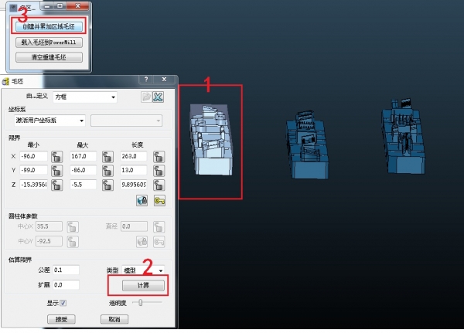
Task: Click the X minimum field -96.0
Action: point(34,156)
